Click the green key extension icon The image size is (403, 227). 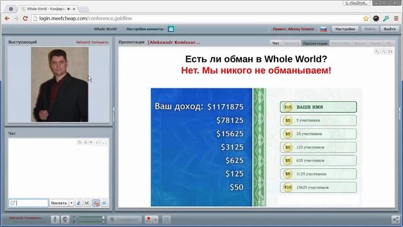[x=386, y=18]
